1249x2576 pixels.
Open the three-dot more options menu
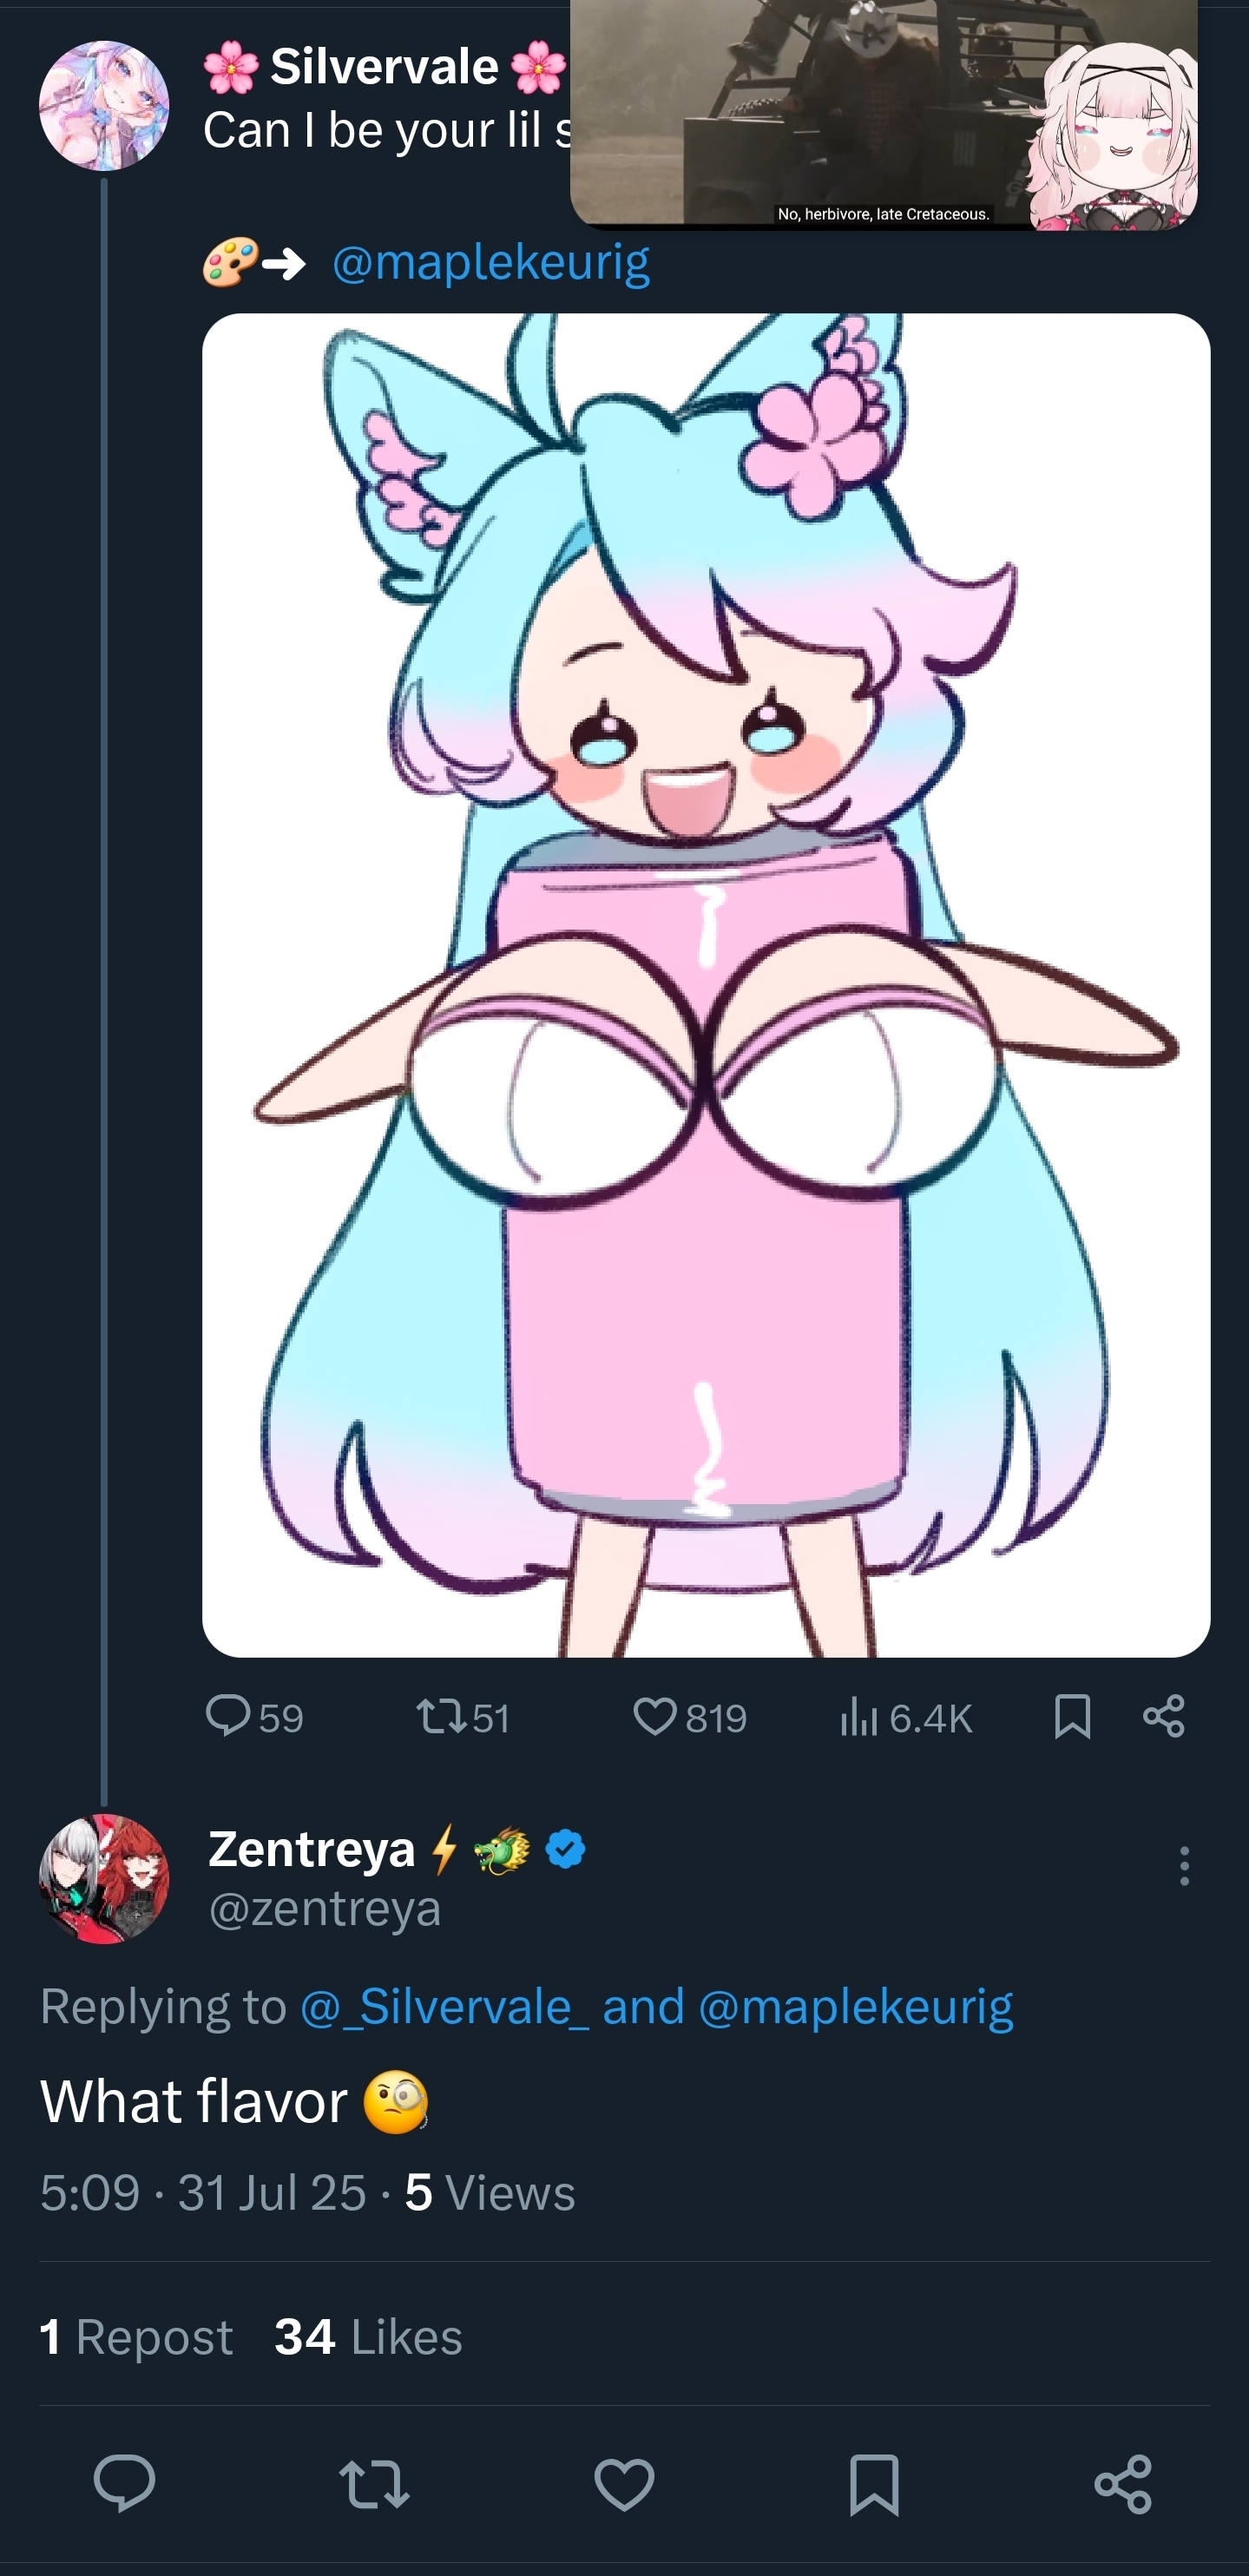tap(1184, 1866)
